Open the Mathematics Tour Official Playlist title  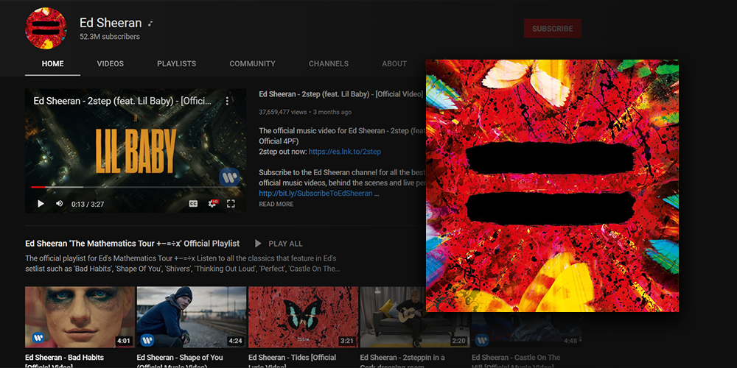[133, 244]
